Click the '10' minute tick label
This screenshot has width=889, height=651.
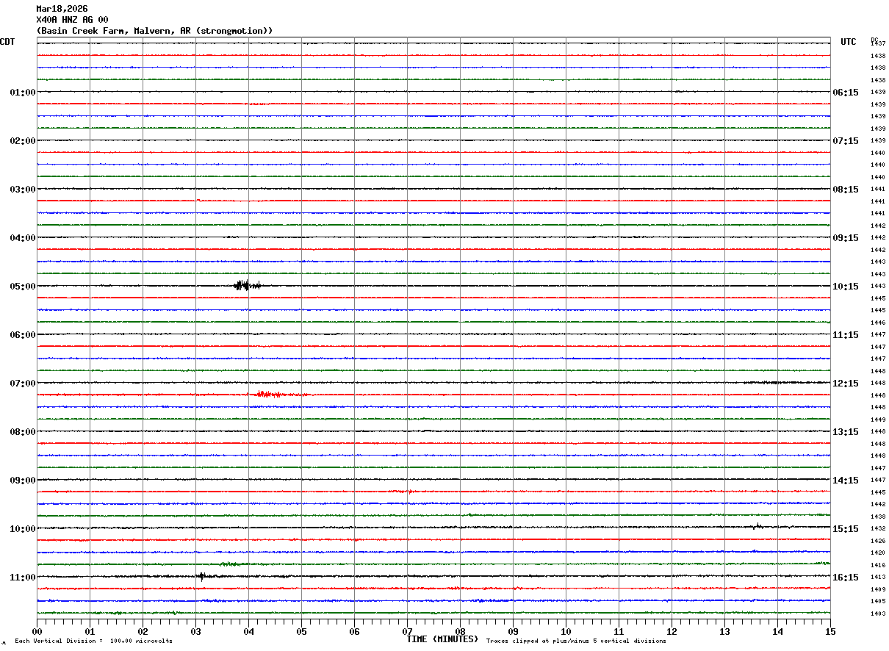[x=566, y=631]
